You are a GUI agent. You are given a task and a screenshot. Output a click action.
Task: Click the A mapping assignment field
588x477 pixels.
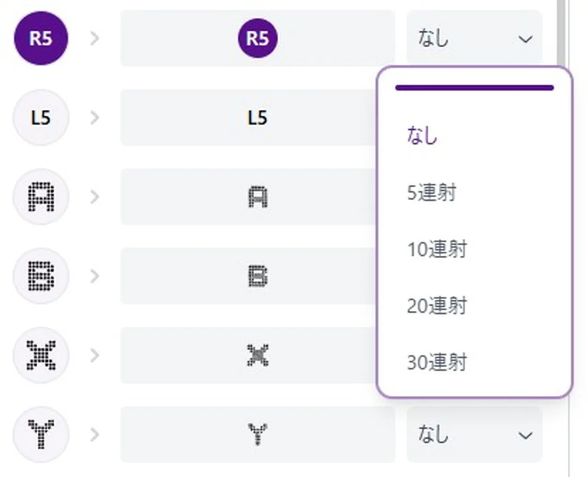click(x=248, y=197)
